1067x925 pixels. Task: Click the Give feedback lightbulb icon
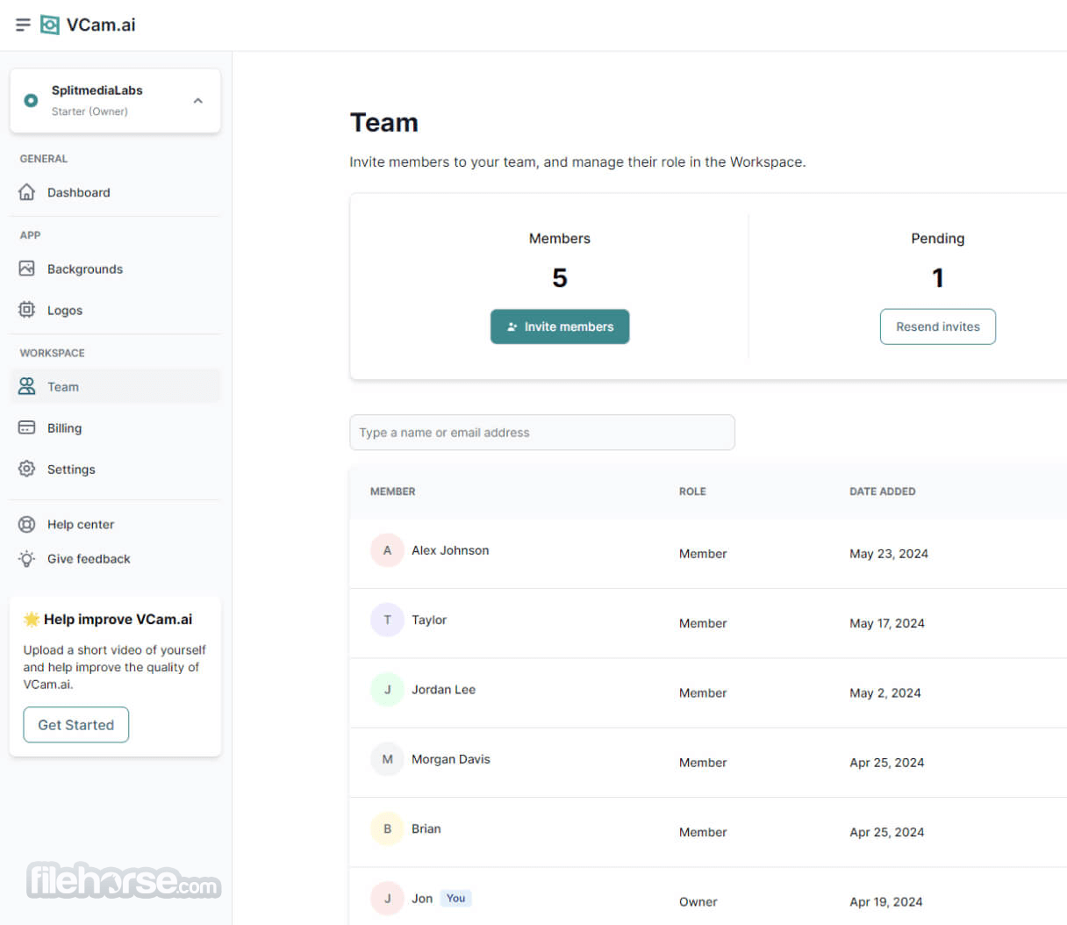(27, 558)
